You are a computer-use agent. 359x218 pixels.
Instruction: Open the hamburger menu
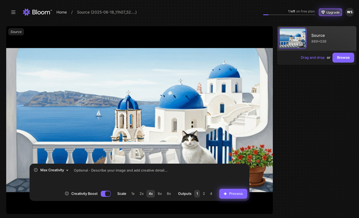[13, 12]
